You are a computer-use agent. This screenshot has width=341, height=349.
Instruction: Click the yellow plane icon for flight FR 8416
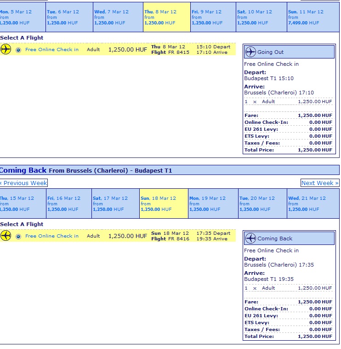pos(6,236)
